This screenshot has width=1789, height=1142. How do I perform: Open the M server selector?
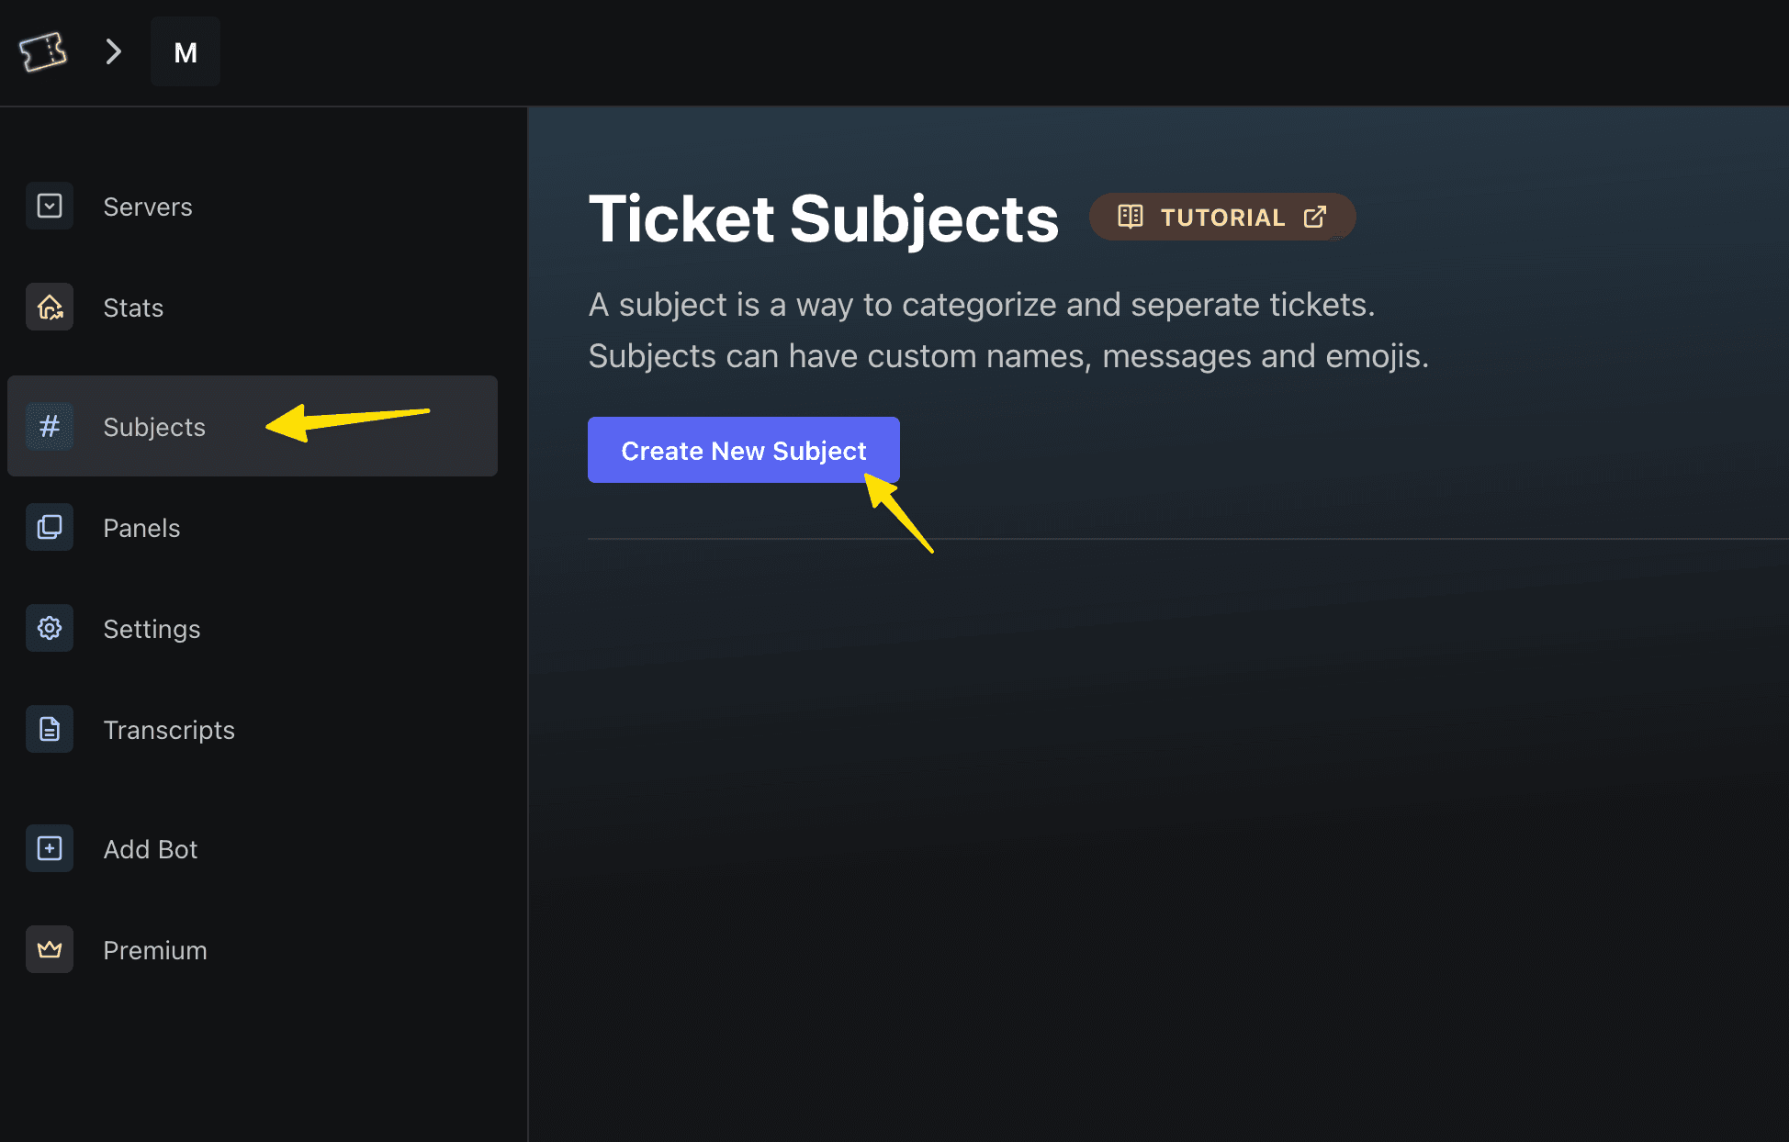[186, 52]
